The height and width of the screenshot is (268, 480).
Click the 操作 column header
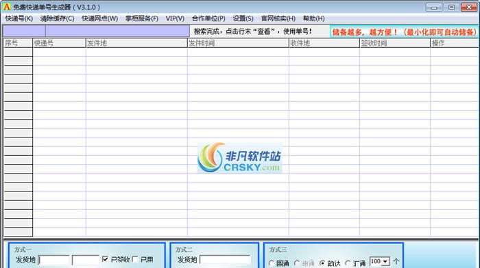(454, 43)
